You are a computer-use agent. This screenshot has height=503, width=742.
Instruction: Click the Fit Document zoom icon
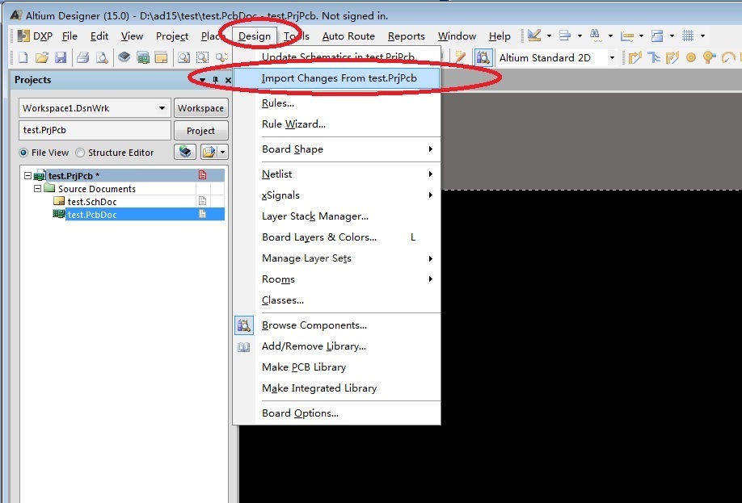coord(183,57)
